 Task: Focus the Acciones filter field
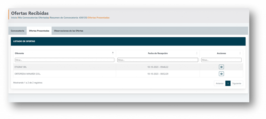click(x=221, y=60)
